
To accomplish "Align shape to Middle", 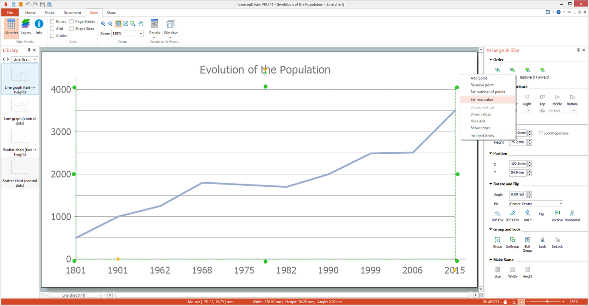I will 557,100.
